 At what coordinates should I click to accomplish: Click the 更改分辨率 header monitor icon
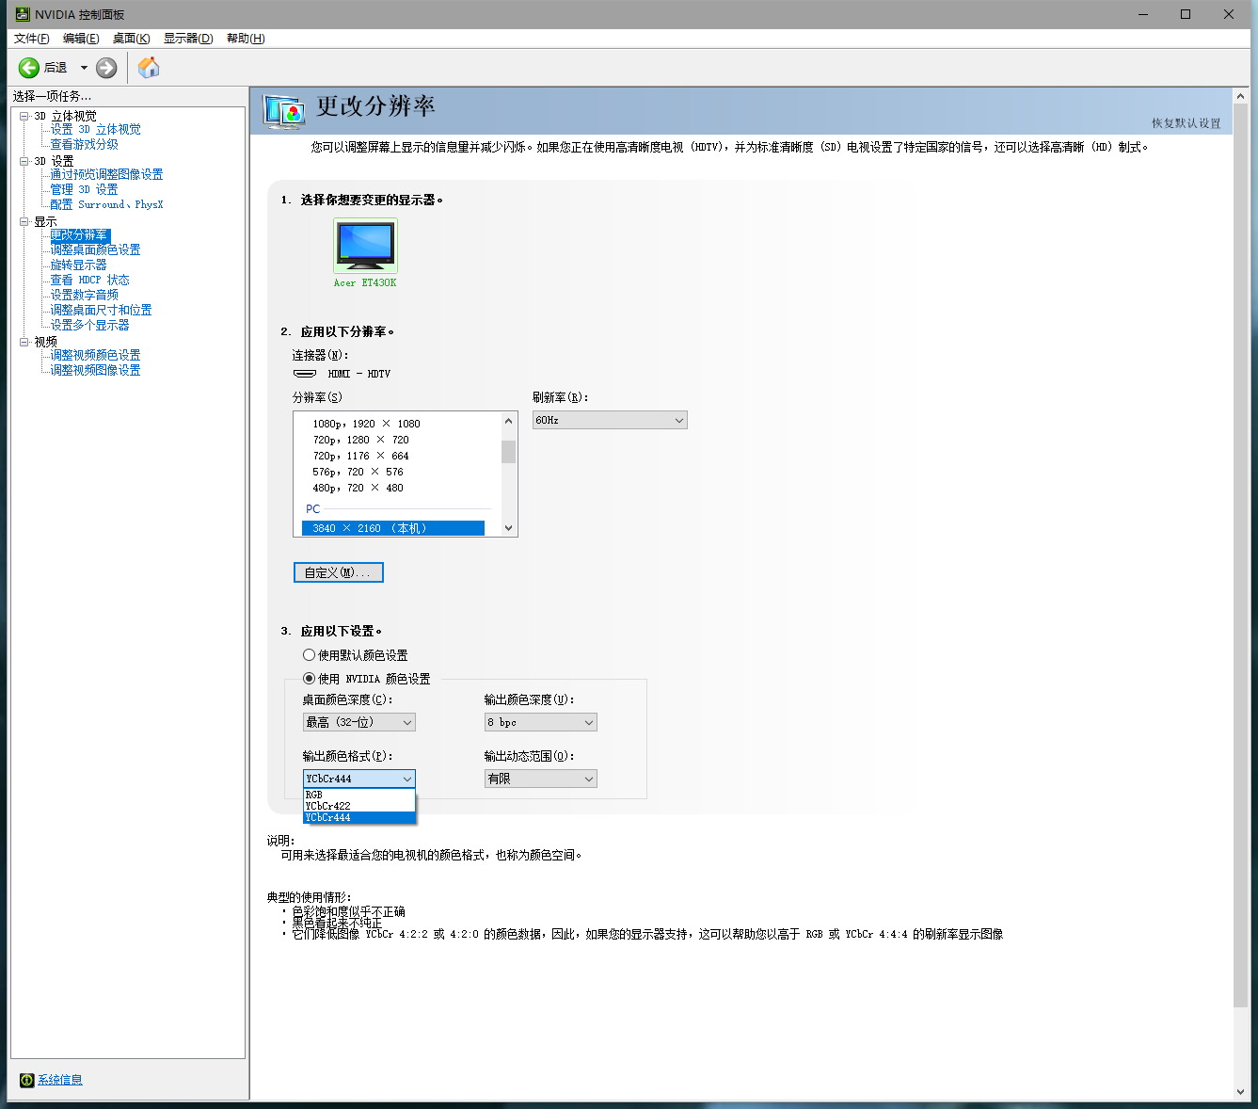tap(283, 111)
